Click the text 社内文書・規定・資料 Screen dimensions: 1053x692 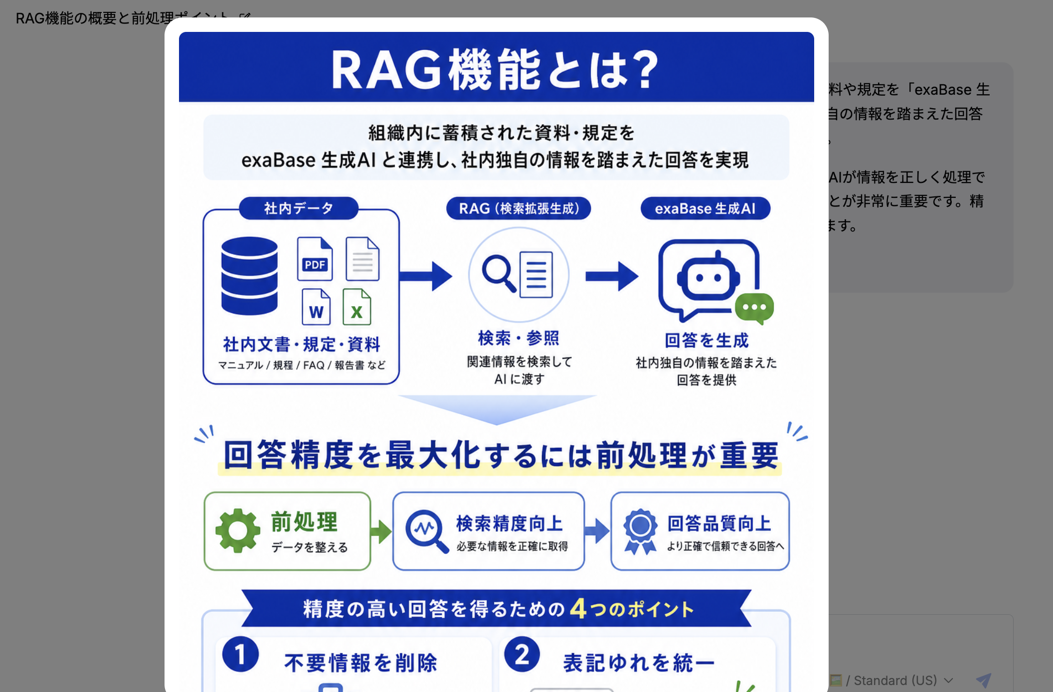pyautogui.click(x=302, y=344)
